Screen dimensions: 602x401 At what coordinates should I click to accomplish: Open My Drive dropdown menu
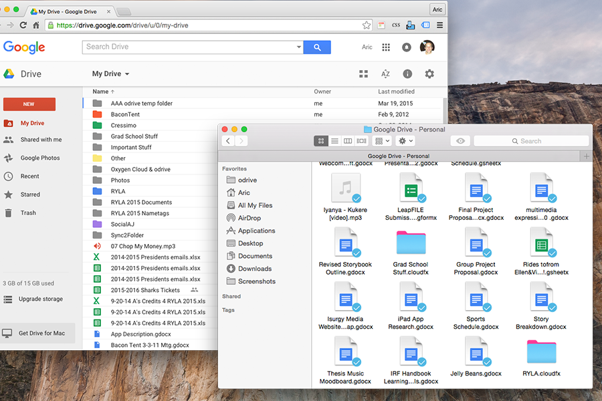110,74
